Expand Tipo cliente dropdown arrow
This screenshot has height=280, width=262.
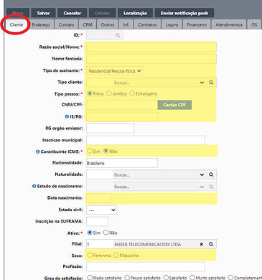(202, 83)
